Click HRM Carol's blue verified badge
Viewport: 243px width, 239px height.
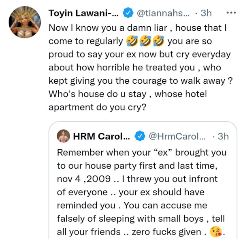pyautogui.click(x=140, y=136)
